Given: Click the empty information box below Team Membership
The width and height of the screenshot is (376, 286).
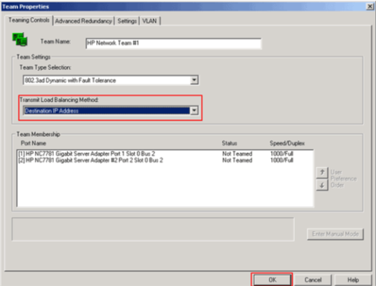Looking at the screenshot, I should pyautogui.click(x=153, y=229).
